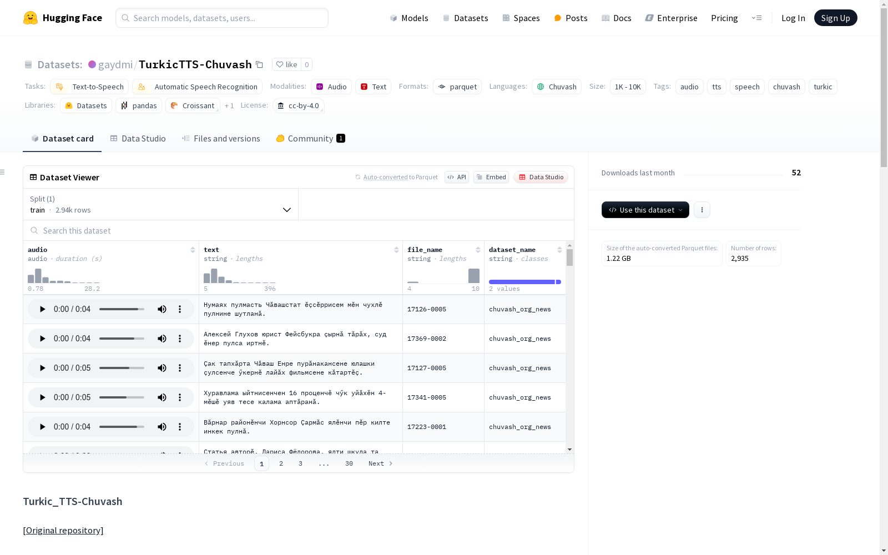Click the Embed button
Viewport: 888px width, 555px height.
point(491,177)
